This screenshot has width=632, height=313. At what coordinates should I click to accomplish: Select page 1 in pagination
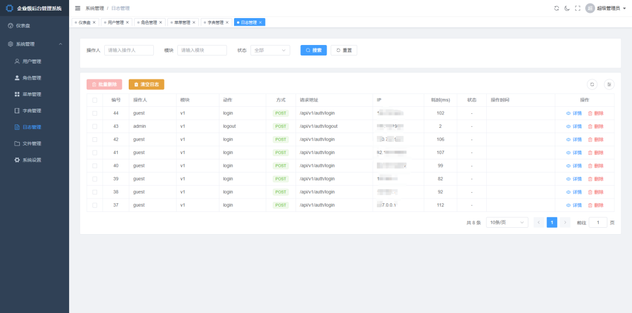pyautogui.click(x=552, y=222)
